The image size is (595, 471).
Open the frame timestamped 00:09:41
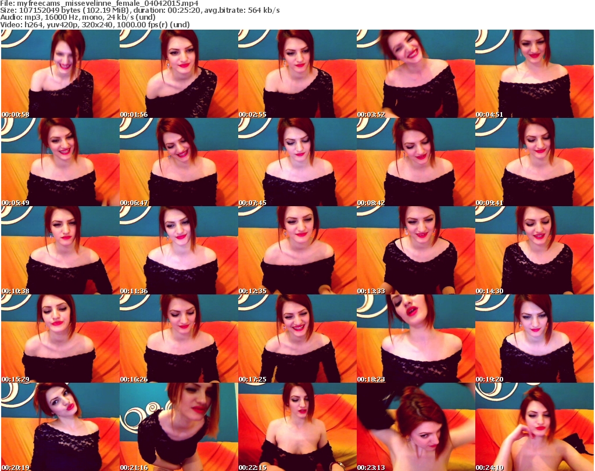535,162
